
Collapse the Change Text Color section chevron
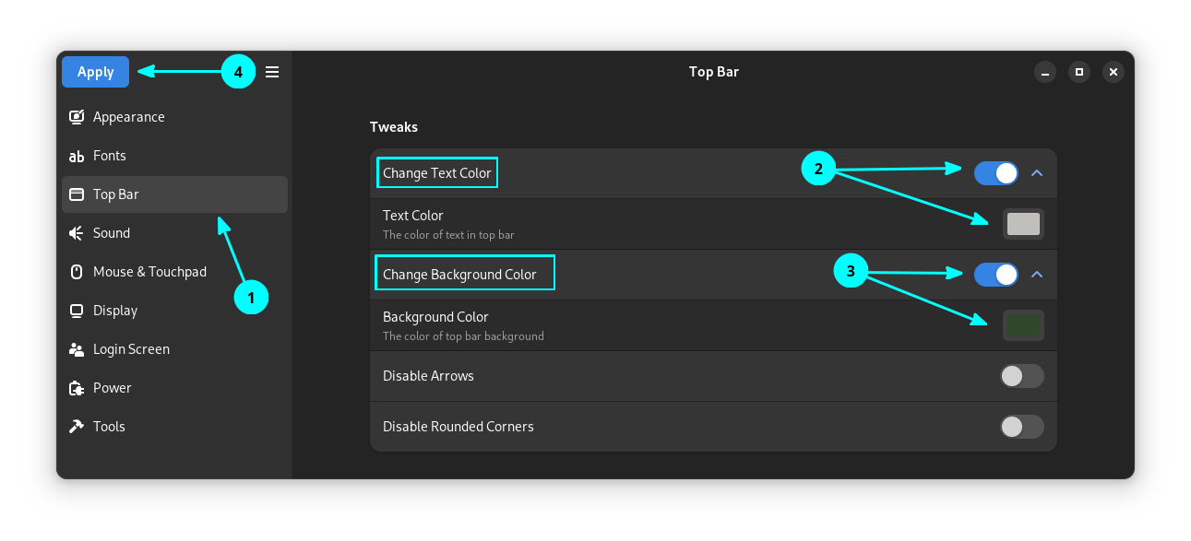tap(1037, 173)
